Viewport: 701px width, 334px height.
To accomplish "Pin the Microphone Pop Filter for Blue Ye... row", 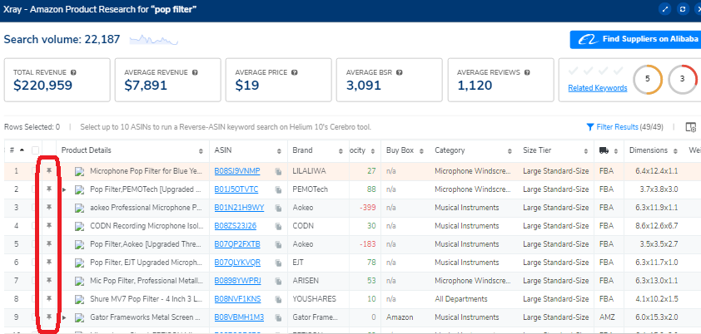I will click(x=49, y=170).
